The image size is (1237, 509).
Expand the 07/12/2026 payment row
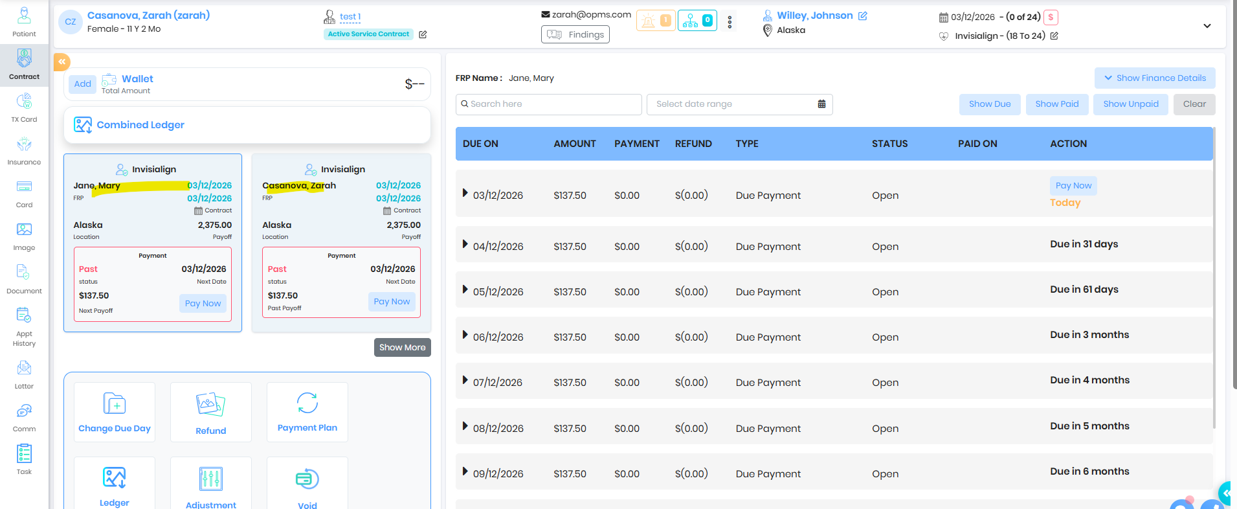coord(465,380)
